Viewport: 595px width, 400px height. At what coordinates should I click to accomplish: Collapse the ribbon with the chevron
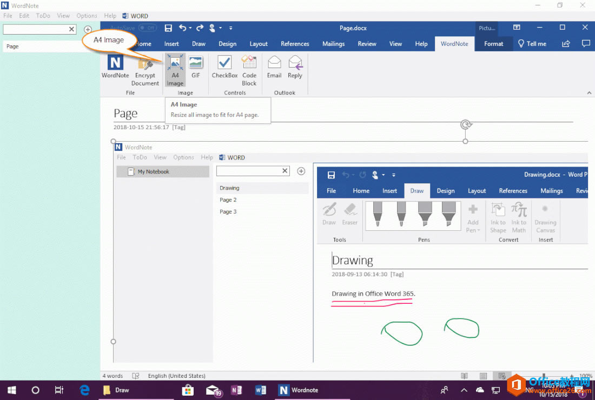[x=589, y=92]
